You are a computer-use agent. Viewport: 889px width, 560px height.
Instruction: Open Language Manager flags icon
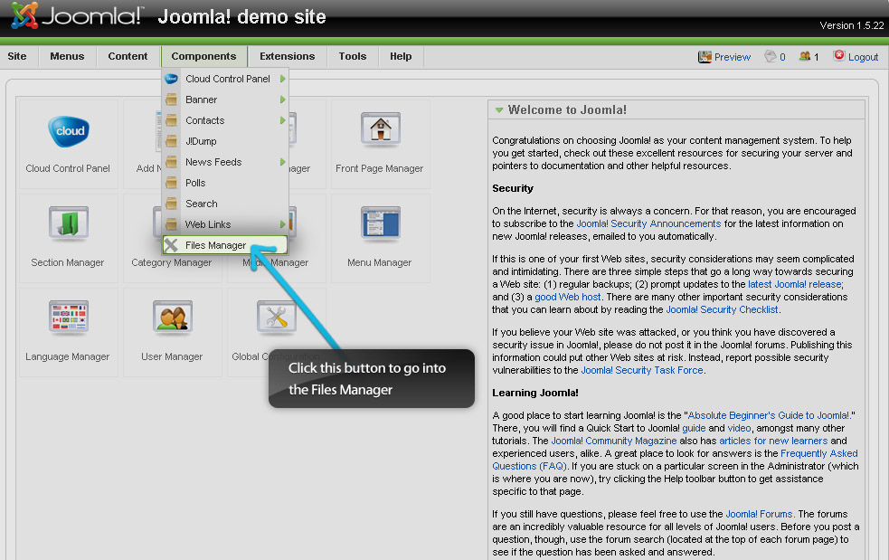[68, 317]
